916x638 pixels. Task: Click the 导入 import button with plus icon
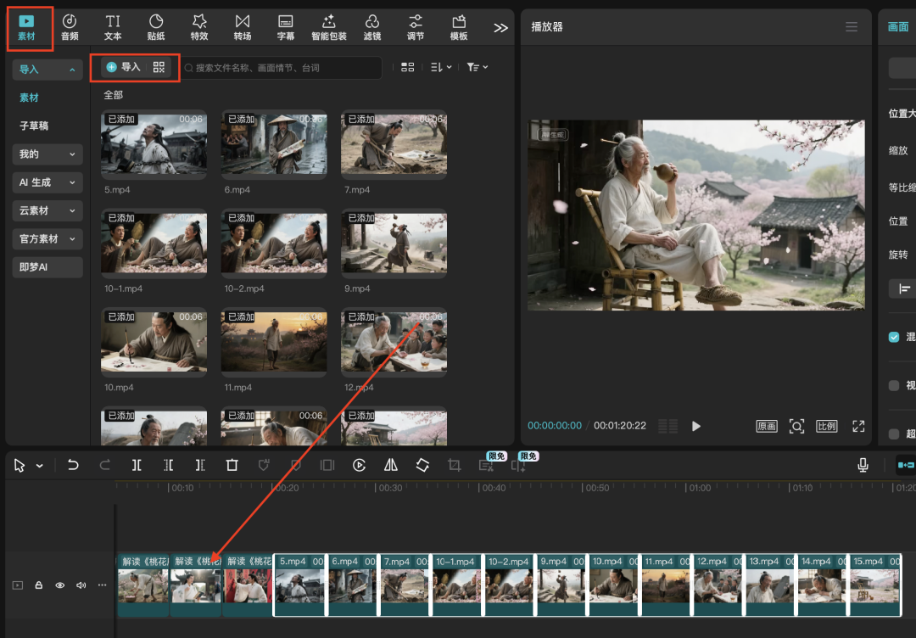coord(123,67)
